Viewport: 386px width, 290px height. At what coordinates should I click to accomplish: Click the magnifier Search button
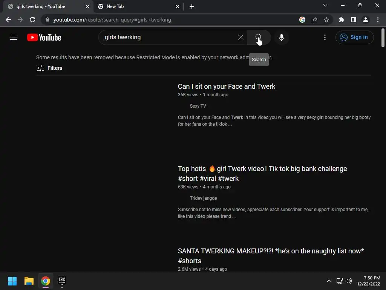[x=259, y=37]
